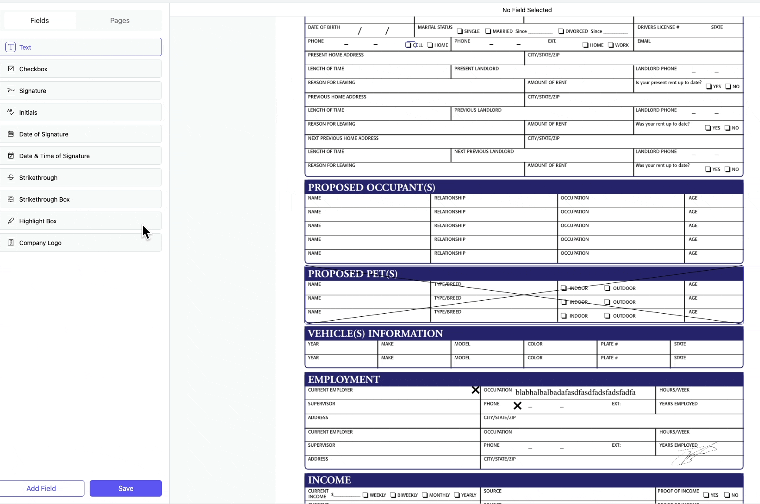Choose the Strikethrough option
Image resolution: width=760 pixels, height=504 pixels.
(x=81, y=177)
